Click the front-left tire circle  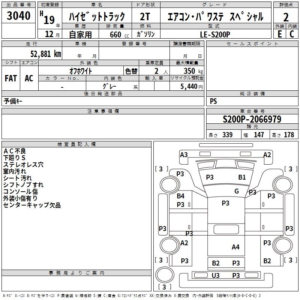point(169,185)
